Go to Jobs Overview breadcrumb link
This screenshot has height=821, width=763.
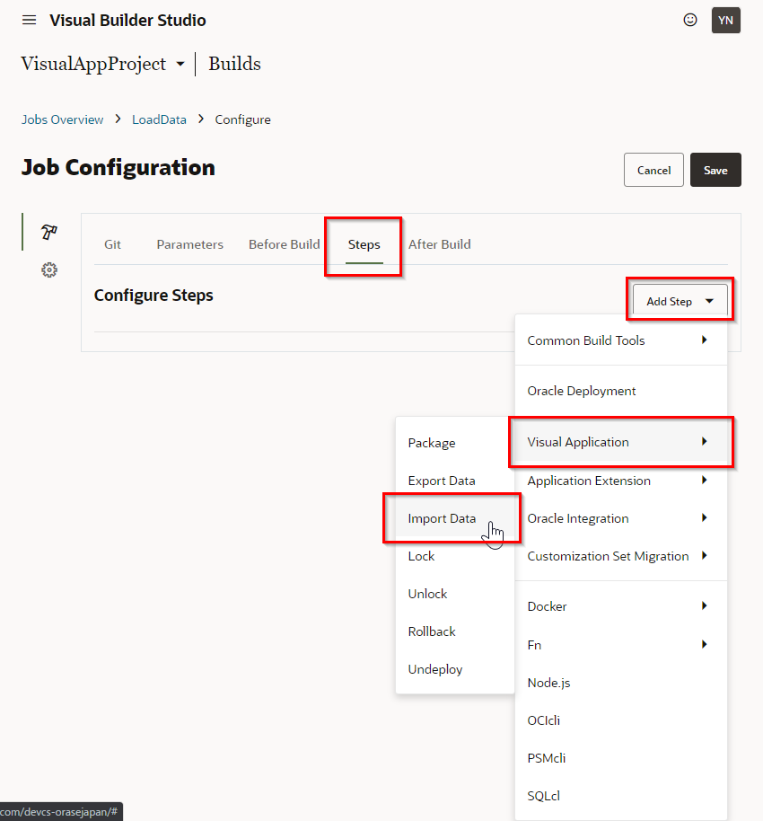pyautogui.click(x=62, y=119)
